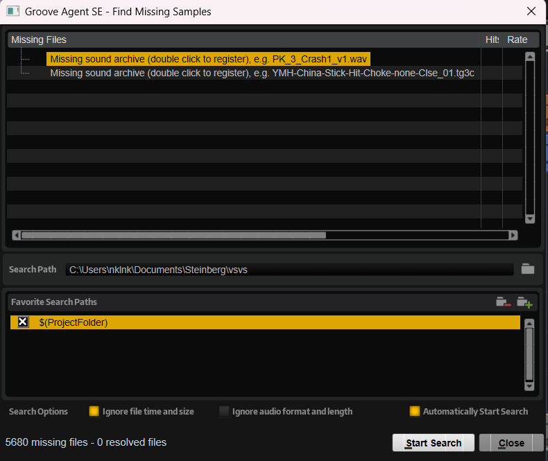This screenshot has width=548, height=461.
Task: Click the Missing Files column header
Action: [x=244, y=40]
